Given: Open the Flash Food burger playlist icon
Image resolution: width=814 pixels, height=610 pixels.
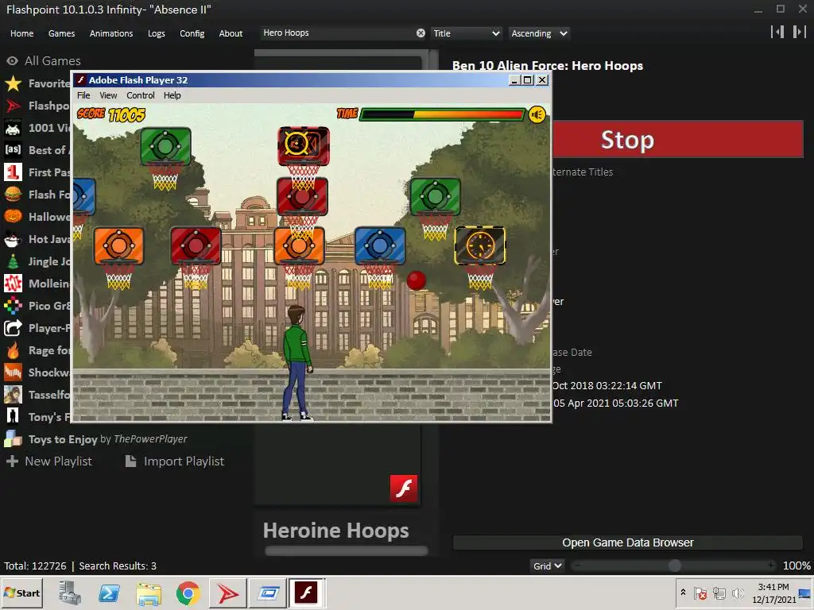Looking at the screenshot, I should [13, 195].
